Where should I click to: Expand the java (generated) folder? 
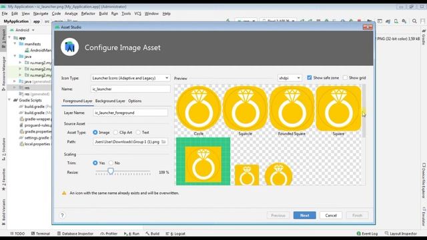coord(15,81)
